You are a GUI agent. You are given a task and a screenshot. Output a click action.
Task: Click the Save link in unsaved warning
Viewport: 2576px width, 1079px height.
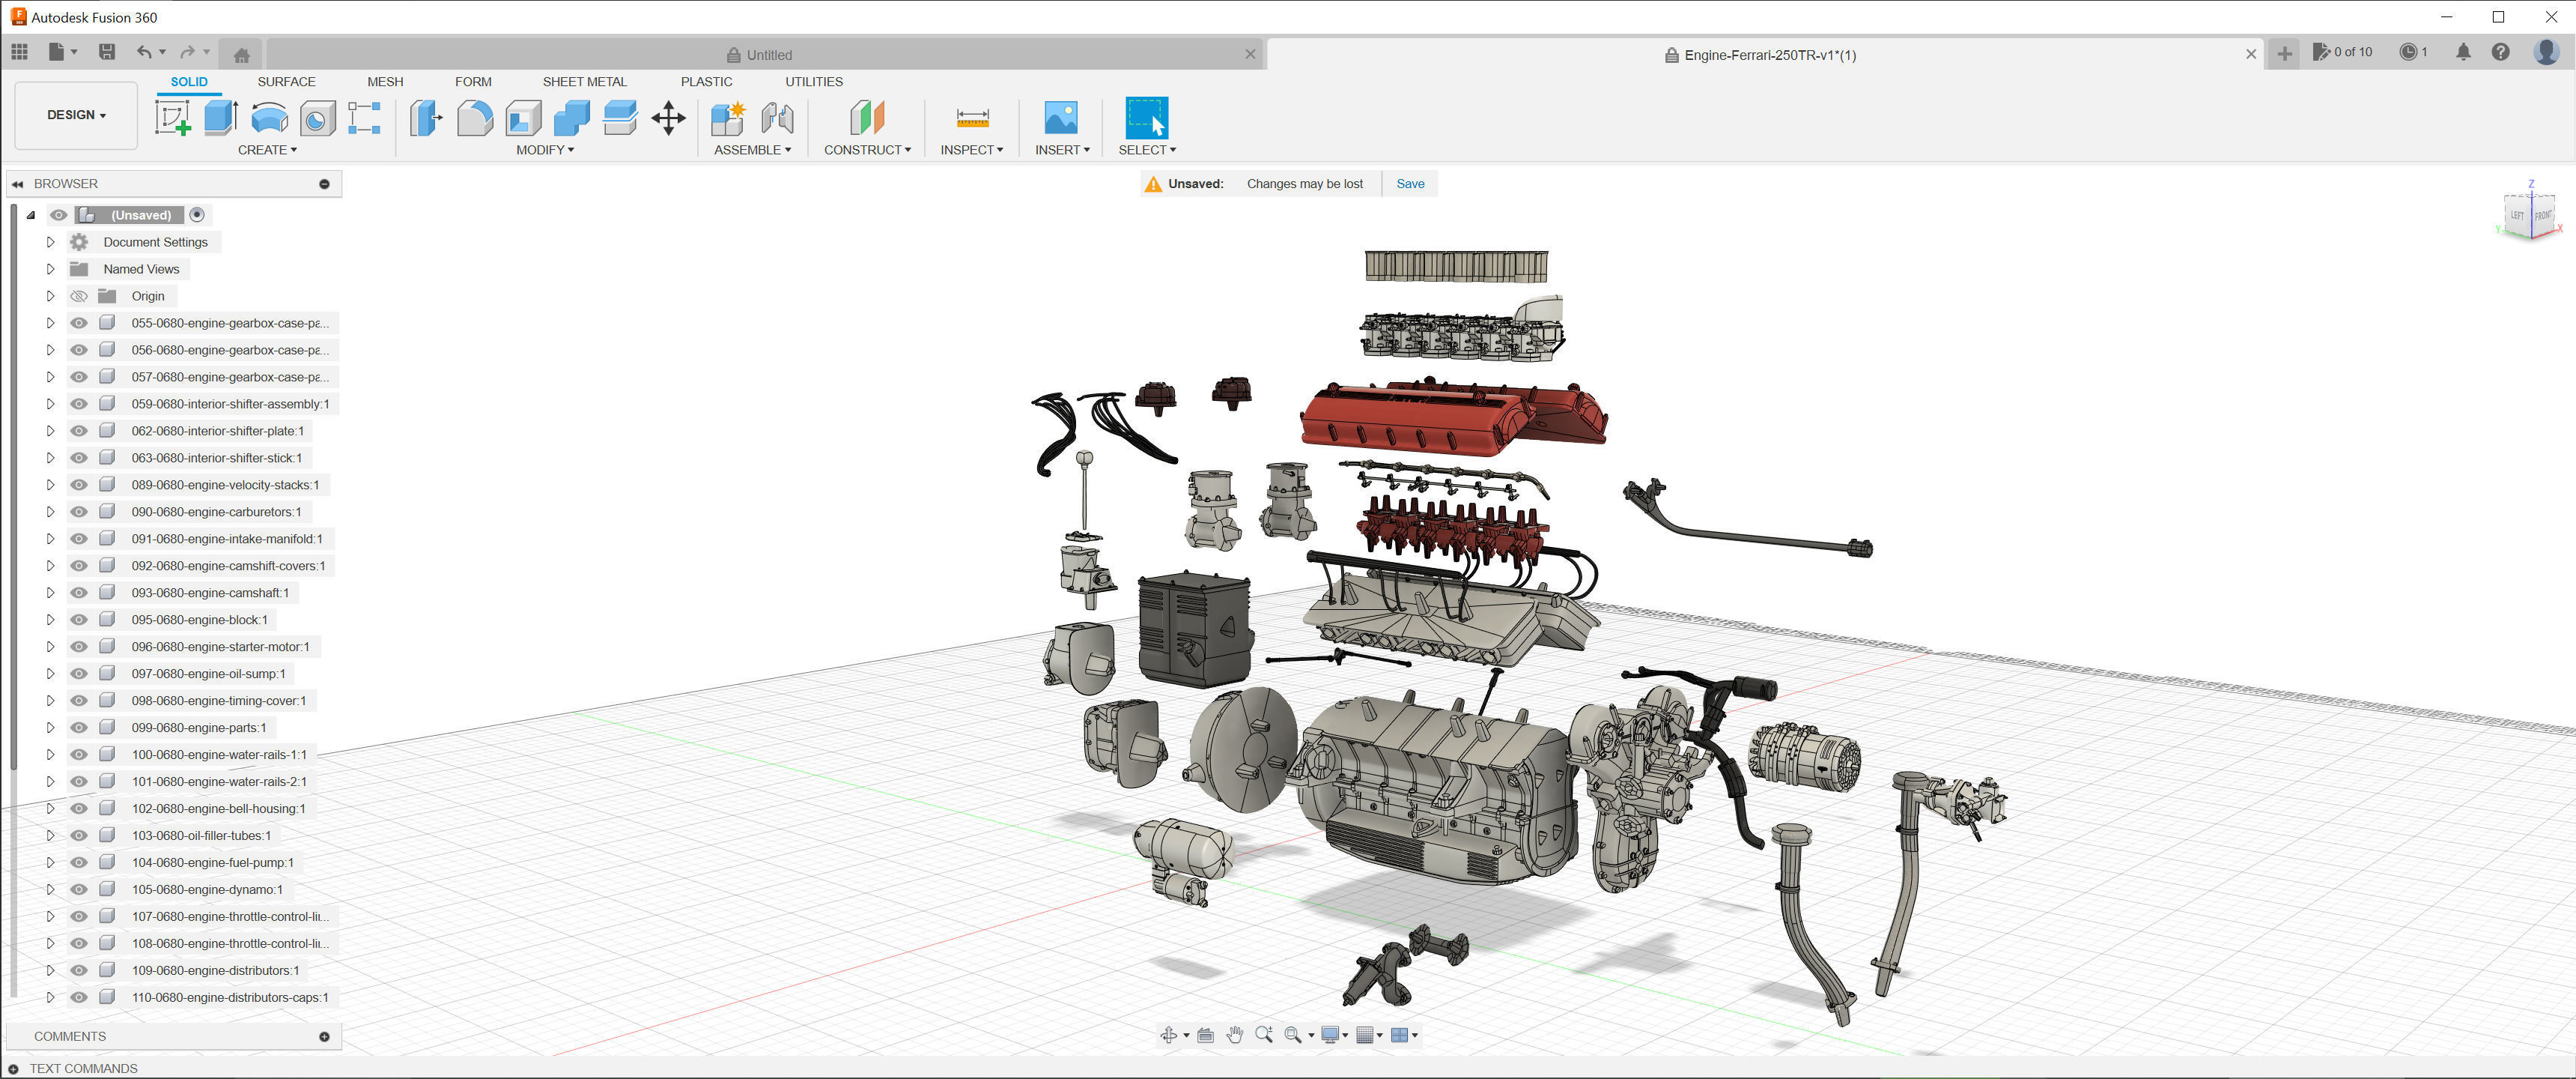(1410, 184)
